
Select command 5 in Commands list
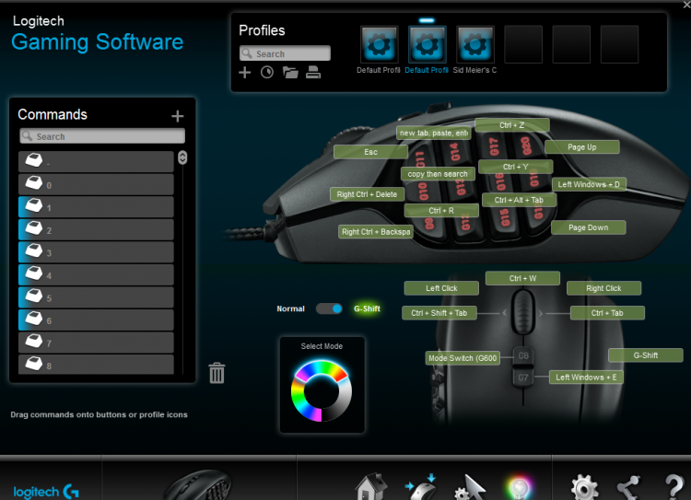coord(96,297)
